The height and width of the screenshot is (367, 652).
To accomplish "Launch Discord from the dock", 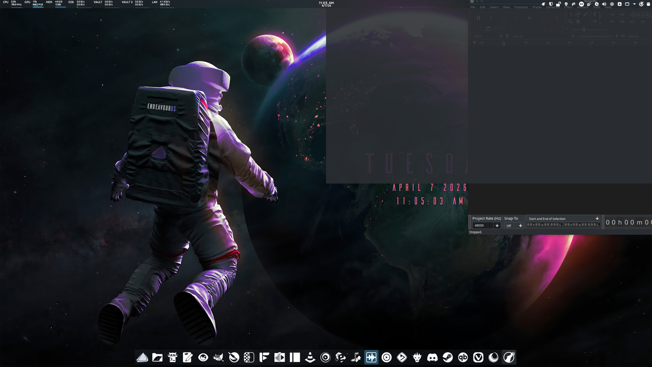I will tap(432, 357).
